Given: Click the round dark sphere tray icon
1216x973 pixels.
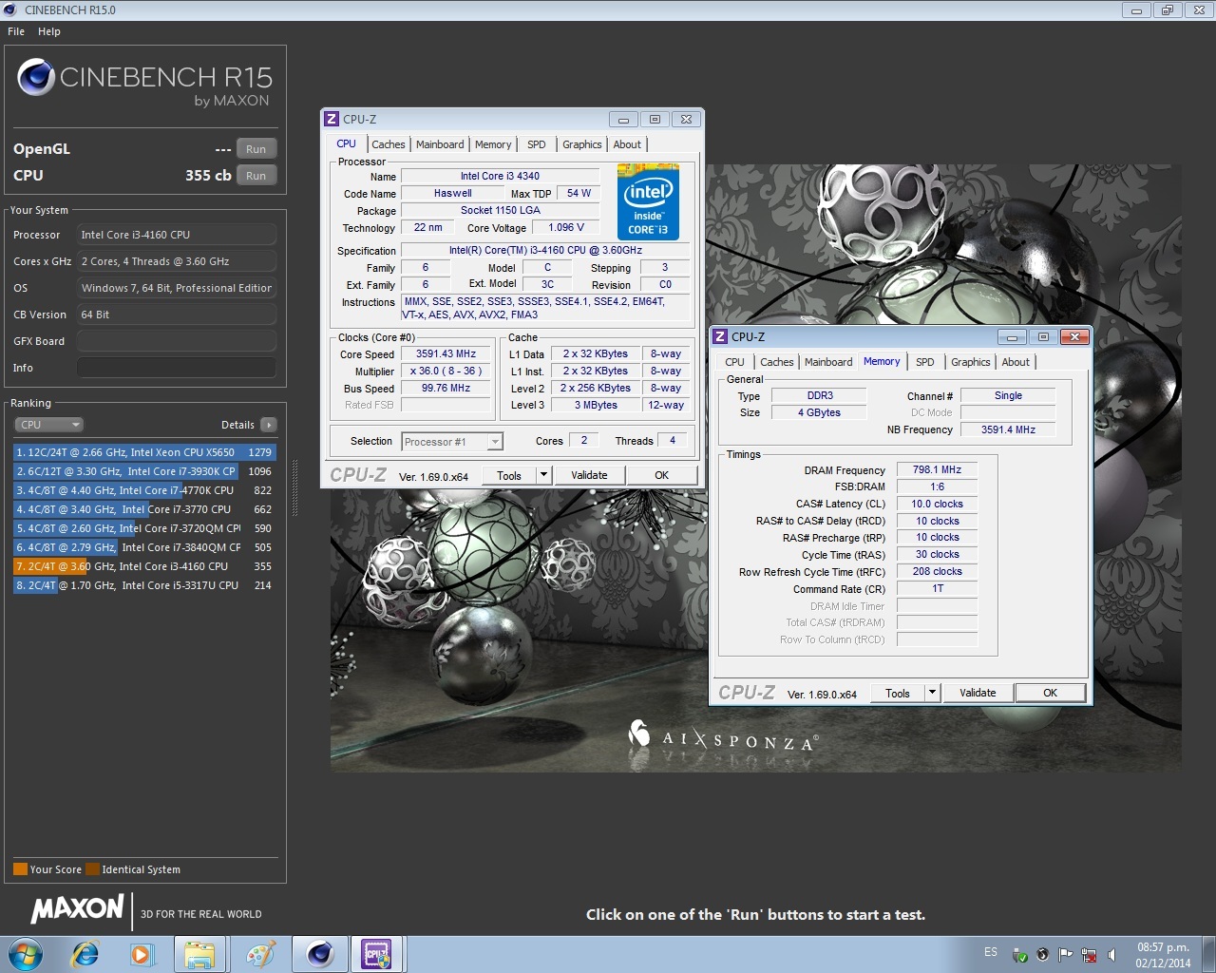Looking at the screenshot, I should (1042, 955).
